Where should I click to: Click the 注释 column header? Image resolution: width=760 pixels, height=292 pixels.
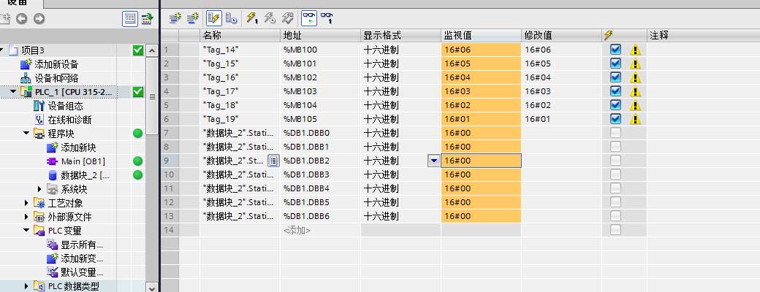[703, 35]
